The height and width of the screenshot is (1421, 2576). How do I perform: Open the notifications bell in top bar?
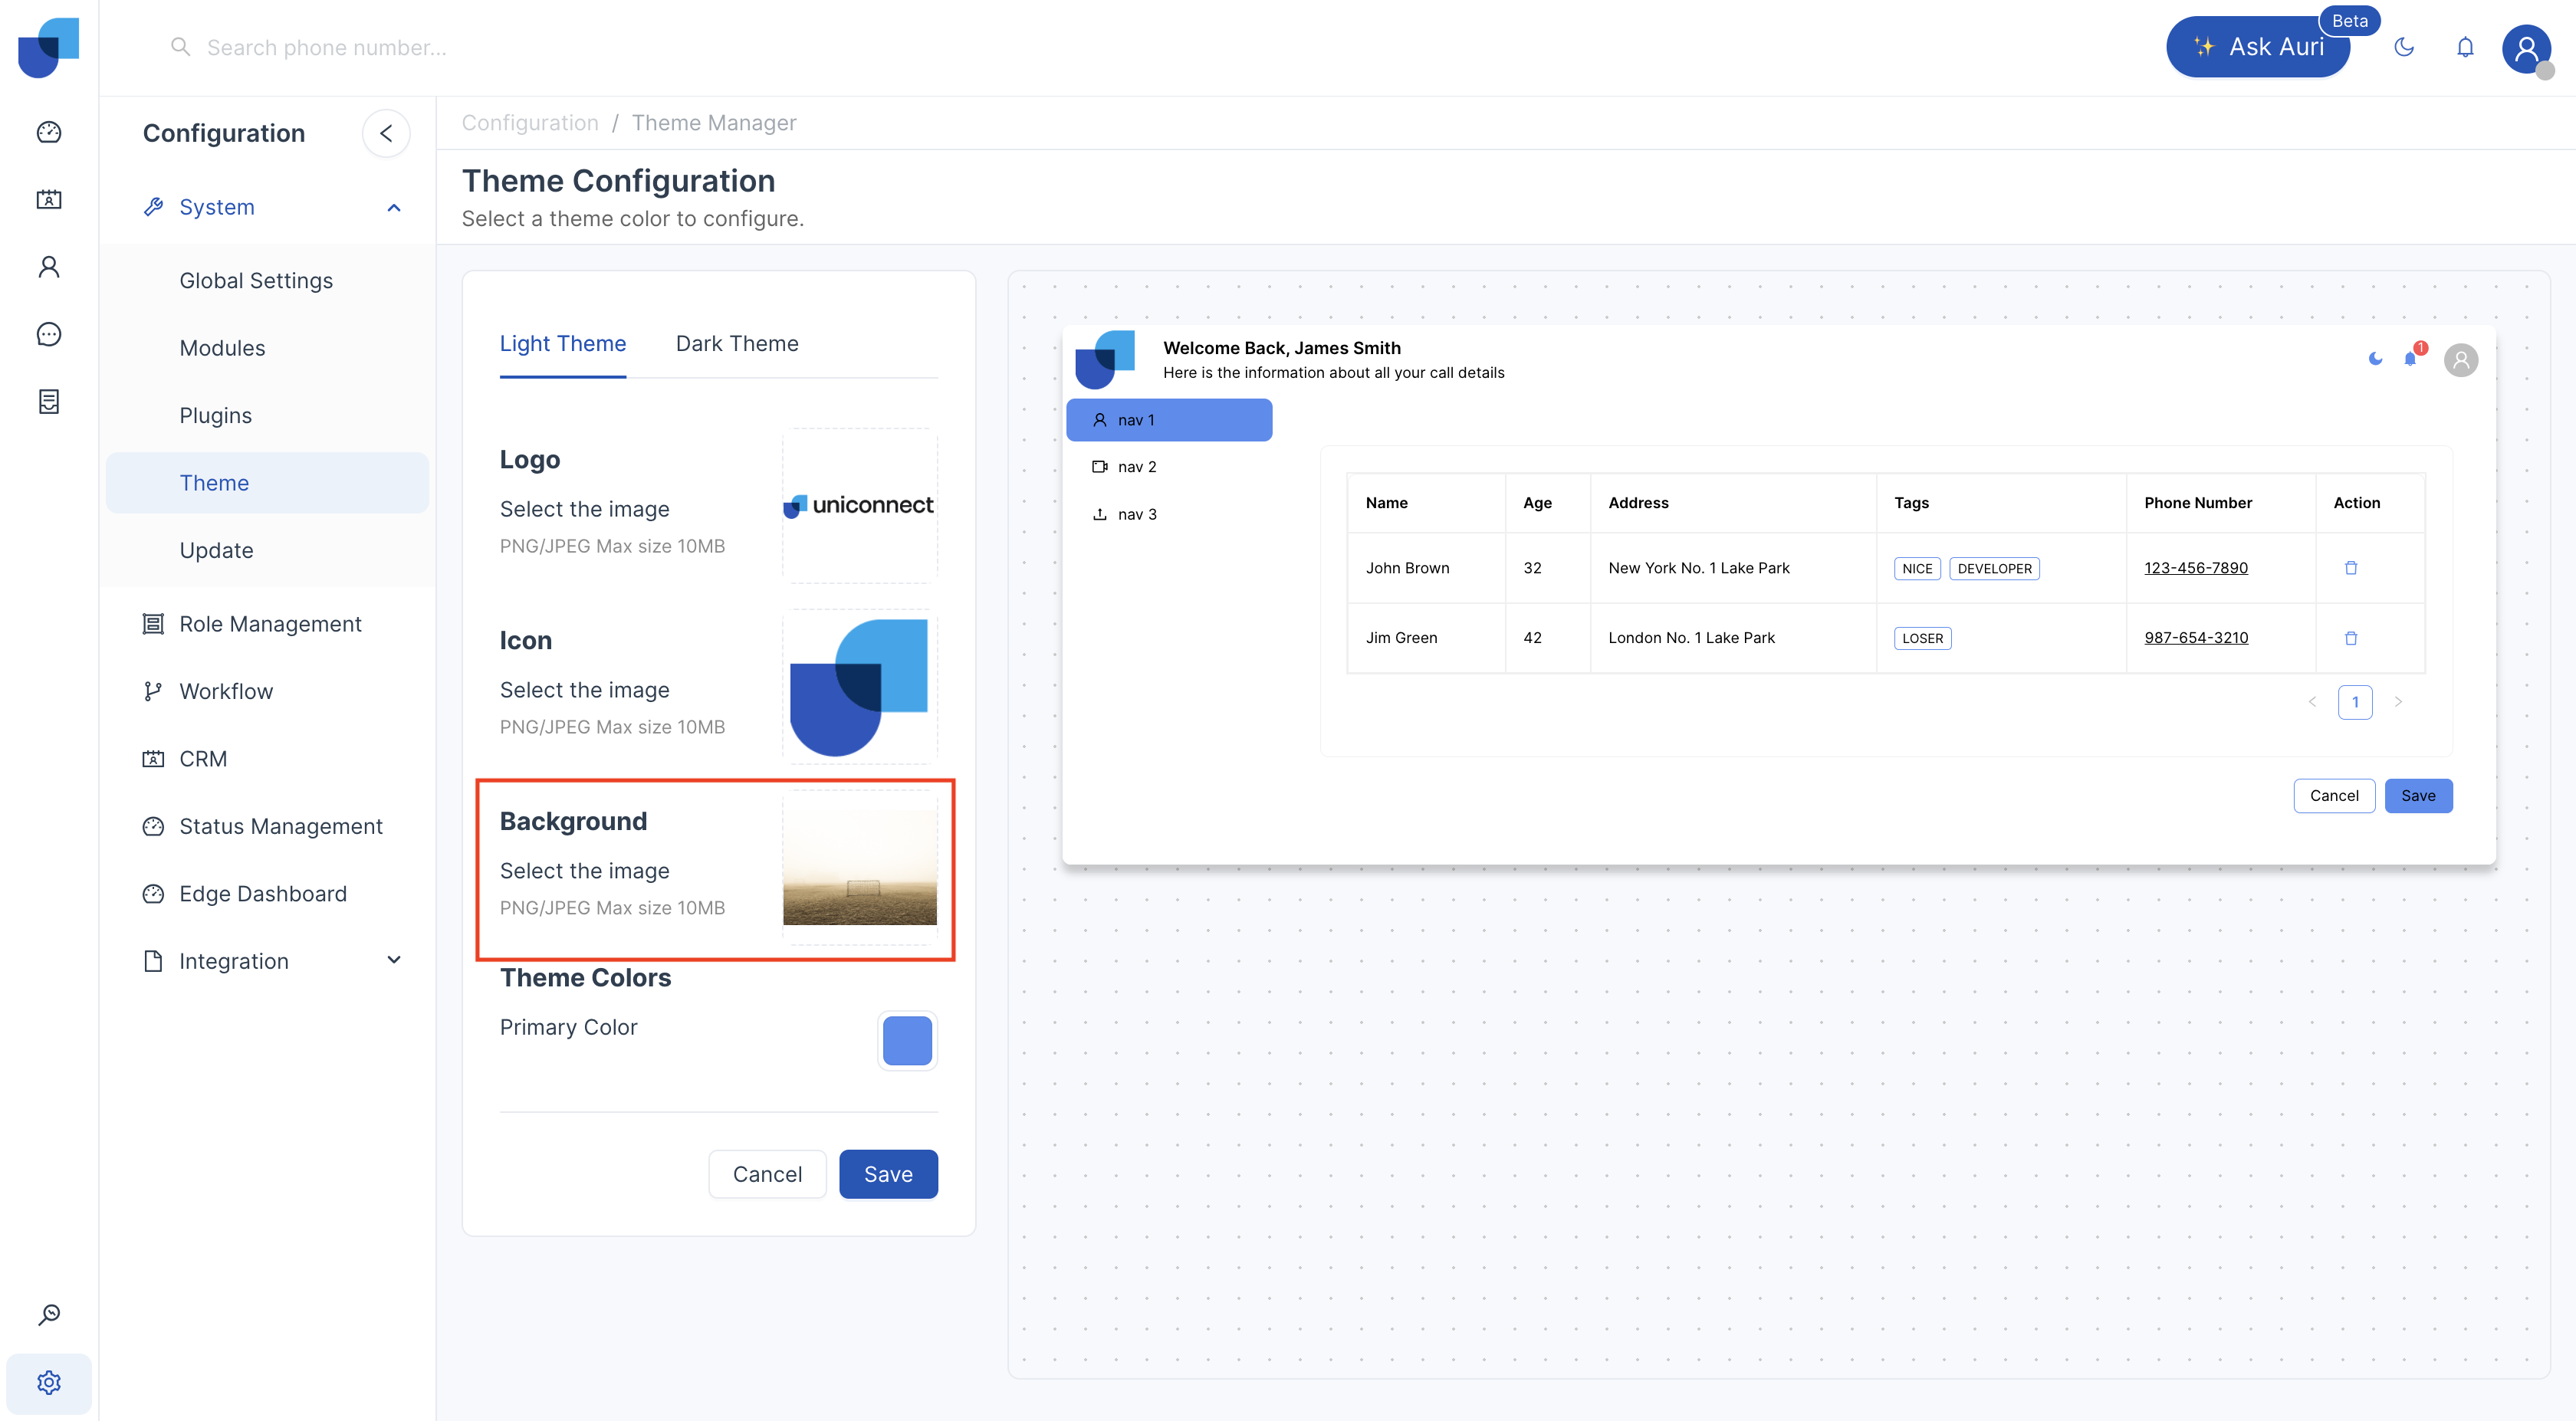click(x=2465, y=47)
